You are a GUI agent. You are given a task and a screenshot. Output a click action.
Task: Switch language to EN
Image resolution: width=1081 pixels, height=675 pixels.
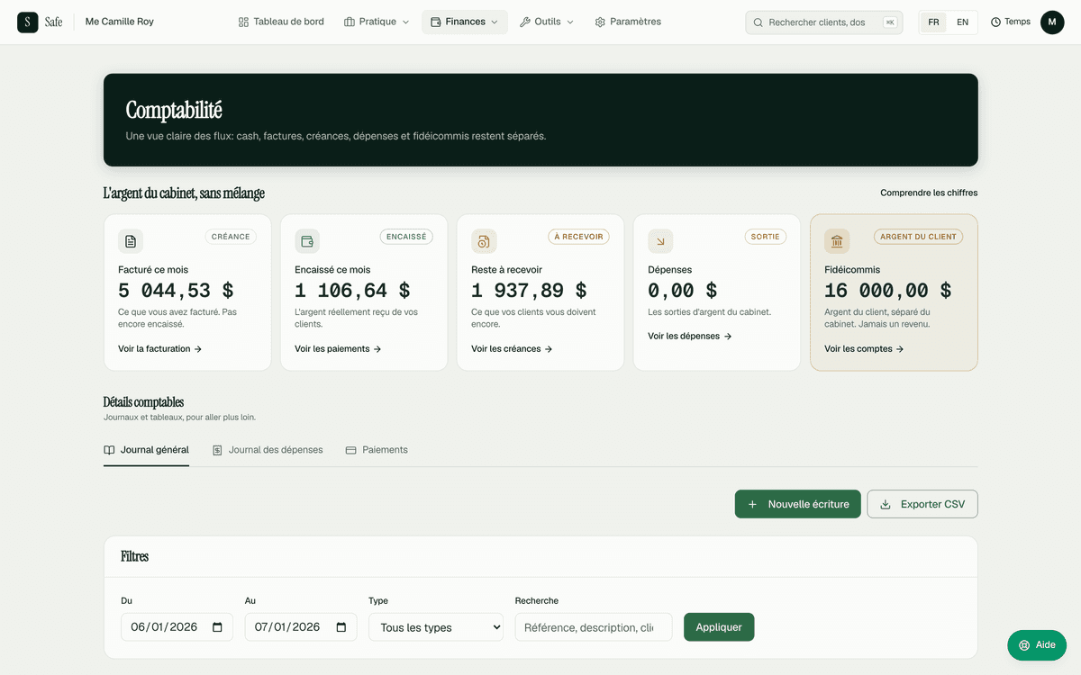[x=962, y=22]
